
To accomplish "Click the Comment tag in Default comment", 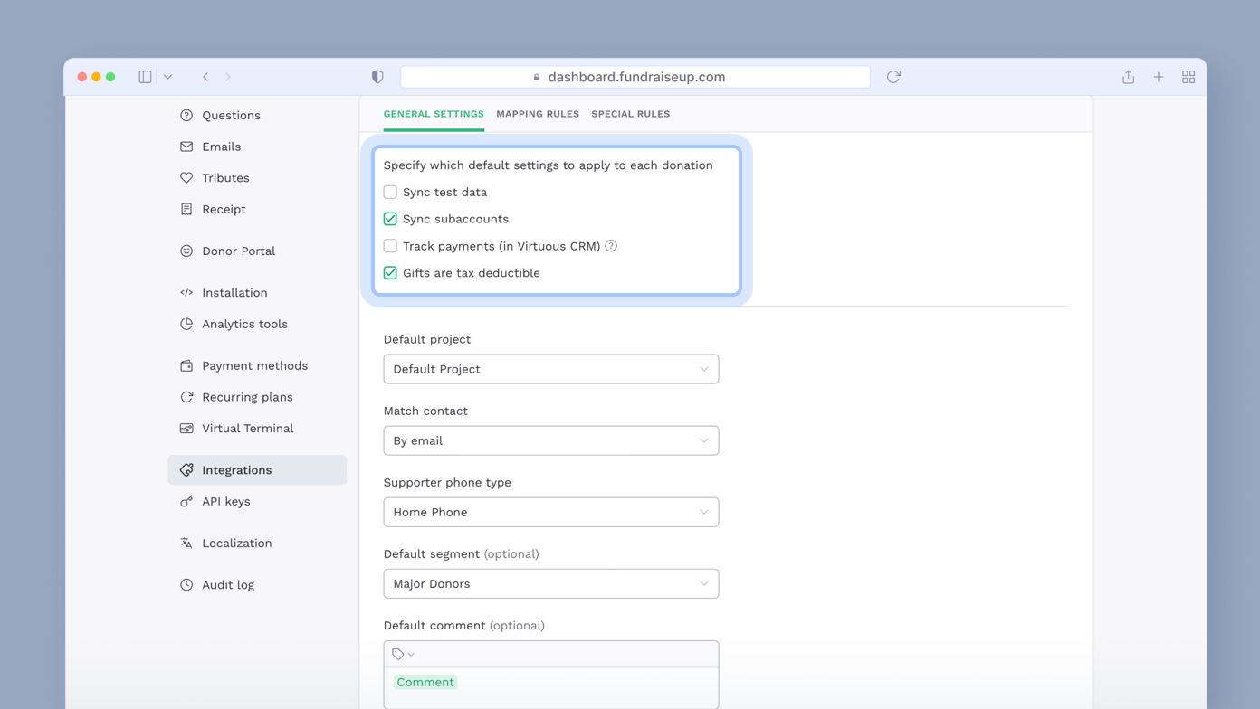I will (425, 682).
